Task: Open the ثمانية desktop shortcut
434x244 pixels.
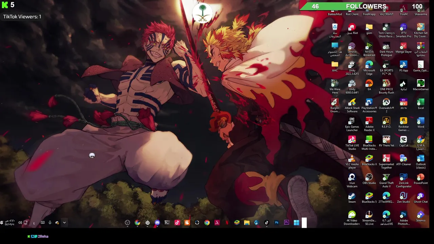Action: pyautogui.click(x=403, y=85)
